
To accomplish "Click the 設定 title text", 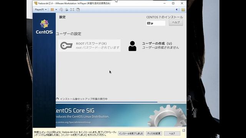I will pyautogui.click(x=62, y=17).
